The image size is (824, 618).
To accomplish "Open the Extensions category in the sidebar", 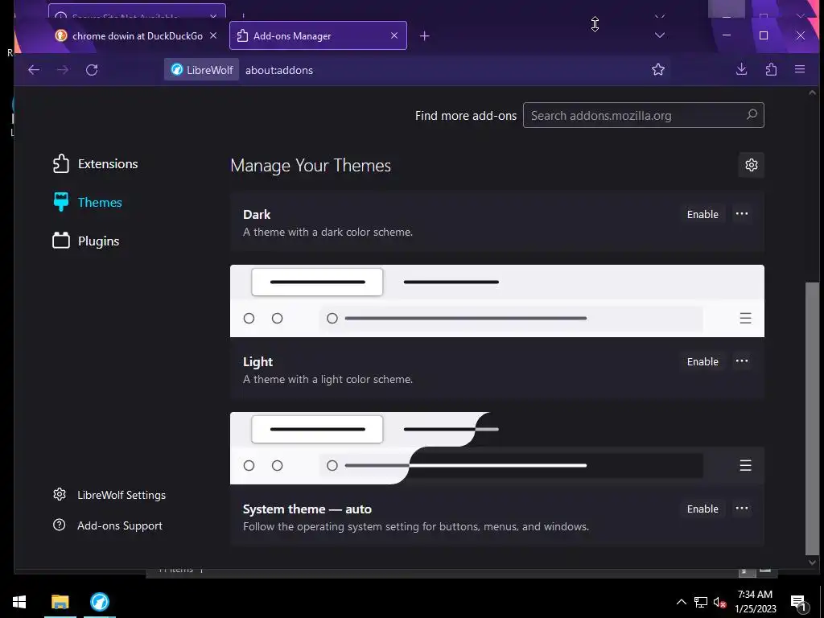I will [95, 164].
